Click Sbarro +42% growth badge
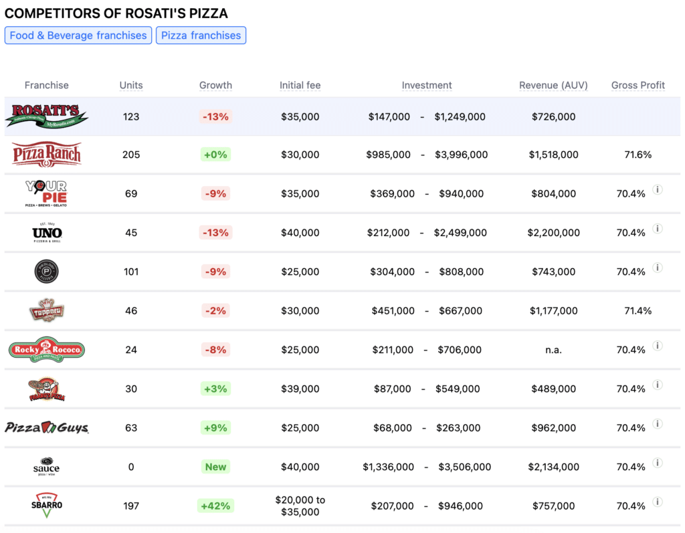Screen dimensions: 685x533 click(215, 506)
